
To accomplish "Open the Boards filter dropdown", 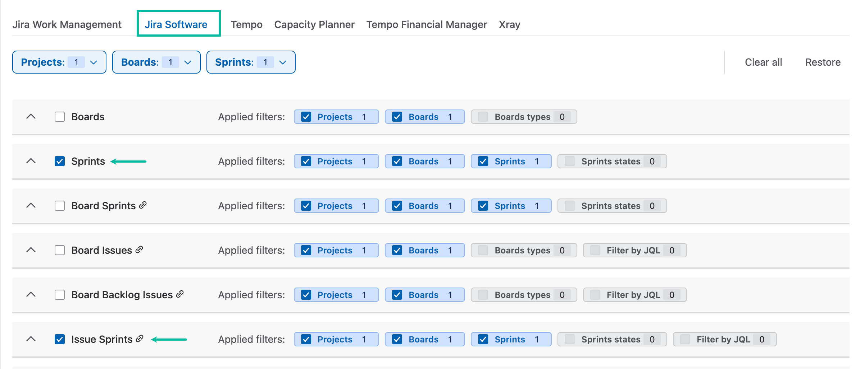I will (x=156, y=62).
